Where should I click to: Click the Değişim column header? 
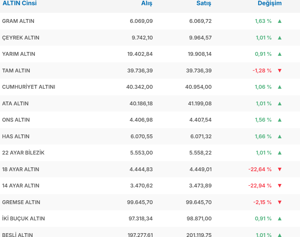pos(269,3)
